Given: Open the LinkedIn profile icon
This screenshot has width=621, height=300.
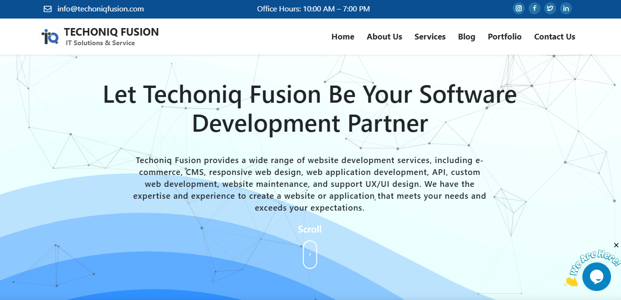Looking at the screenshot, I should click(566, 9).
